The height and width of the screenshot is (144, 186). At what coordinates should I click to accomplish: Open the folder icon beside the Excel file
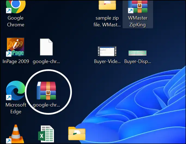[x=77, y=133]
